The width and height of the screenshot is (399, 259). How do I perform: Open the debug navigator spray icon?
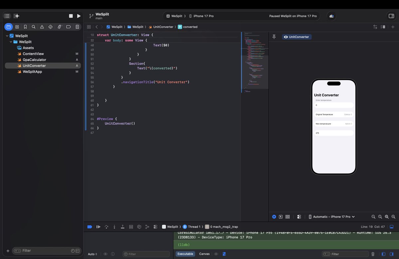click(60, 27)
